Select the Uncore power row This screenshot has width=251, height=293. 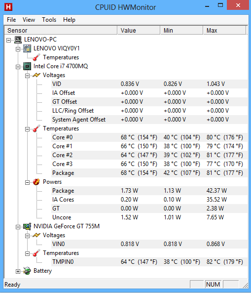point(149,217)
